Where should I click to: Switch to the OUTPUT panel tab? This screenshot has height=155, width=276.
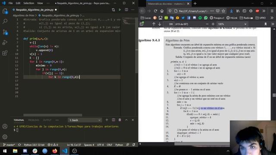tap(47, 120)
